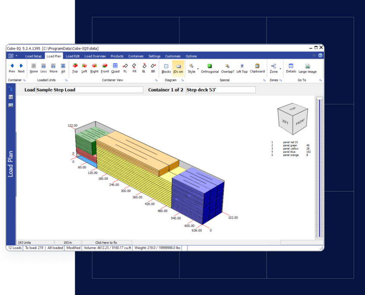Open the Customers tab
This screenshot has width=365, height=295.
[x=173, y=56]
